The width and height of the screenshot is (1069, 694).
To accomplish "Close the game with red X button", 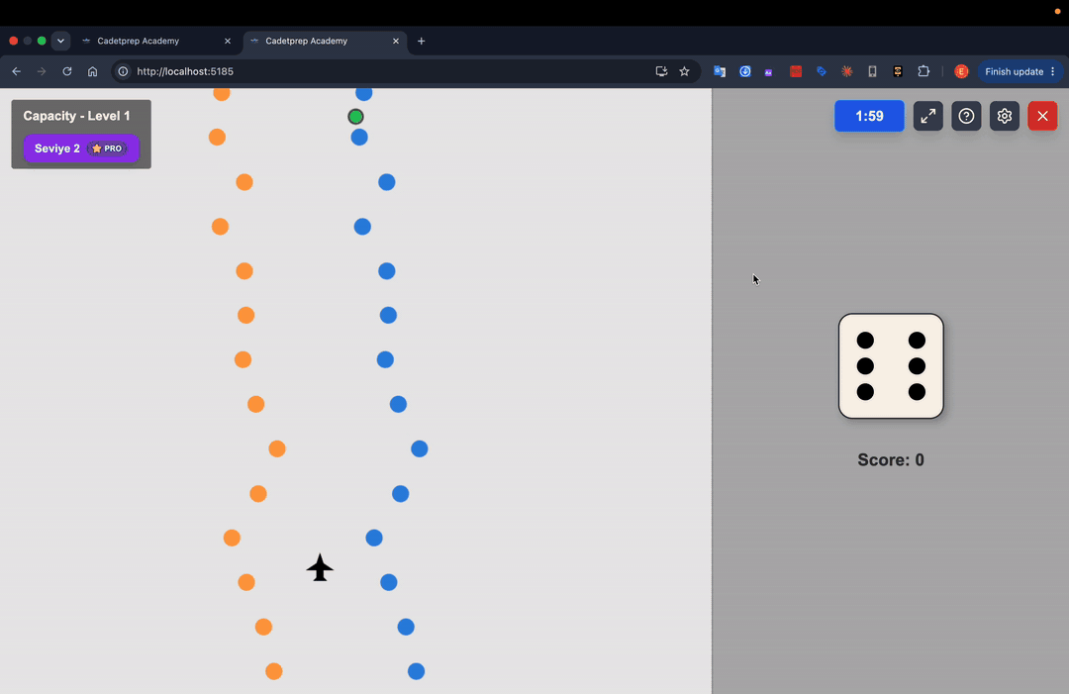I will coord(1042,116).
